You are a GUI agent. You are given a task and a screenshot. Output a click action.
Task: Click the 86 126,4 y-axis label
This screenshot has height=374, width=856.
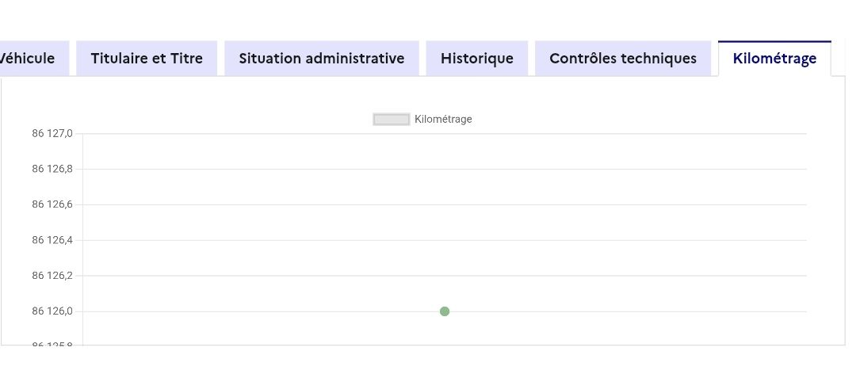pos(52,240)
